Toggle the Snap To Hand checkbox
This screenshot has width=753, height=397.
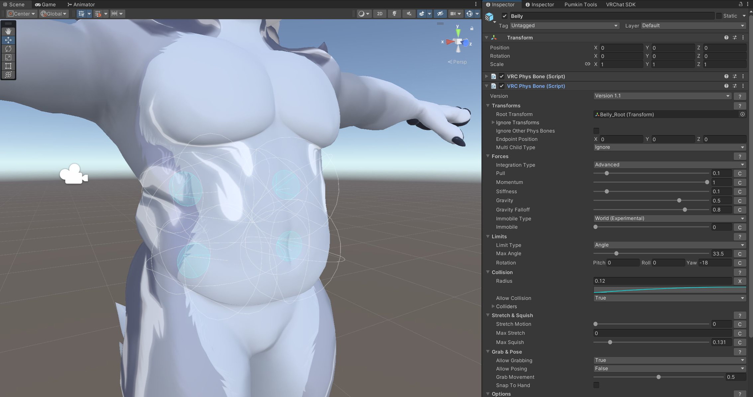(x=596, y=385)
